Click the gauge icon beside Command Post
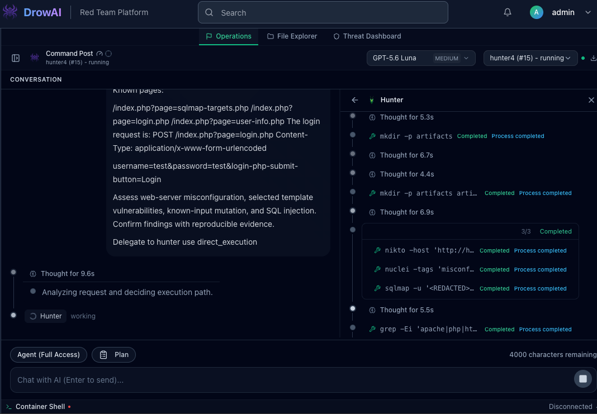Viewport: 597px width, 414px height. pyautogui.click(x=99, y=54)
